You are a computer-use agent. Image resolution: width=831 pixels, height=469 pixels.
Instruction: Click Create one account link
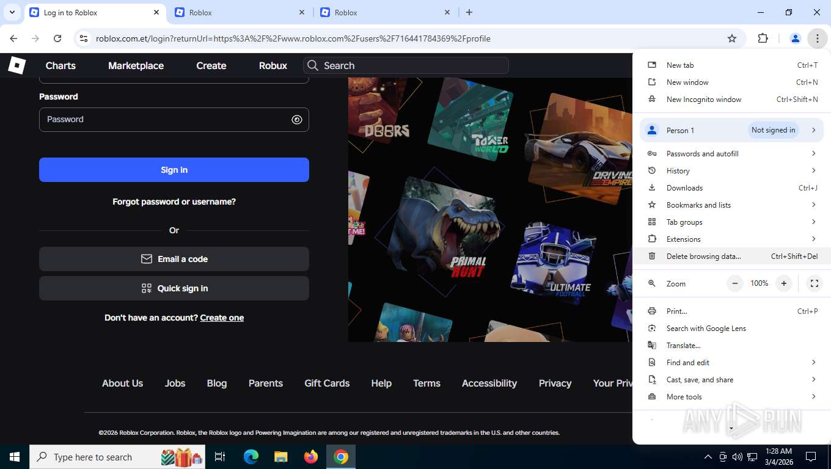(x=222, y=318)
